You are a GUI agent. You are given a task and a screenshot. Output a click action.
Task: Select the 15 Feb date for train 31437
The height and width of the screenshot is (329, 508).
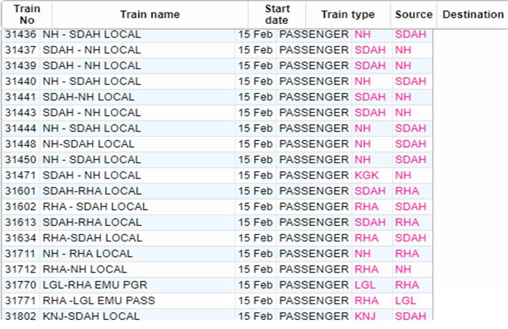[255, 50]
